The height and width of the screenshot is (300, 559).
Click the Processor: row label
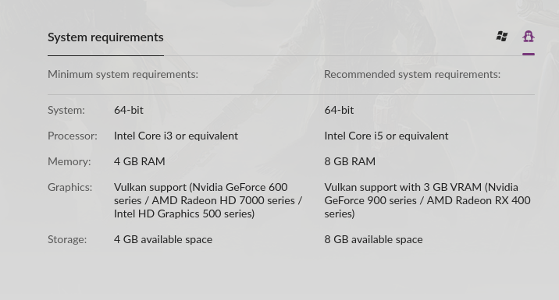[x=73, y=136]
